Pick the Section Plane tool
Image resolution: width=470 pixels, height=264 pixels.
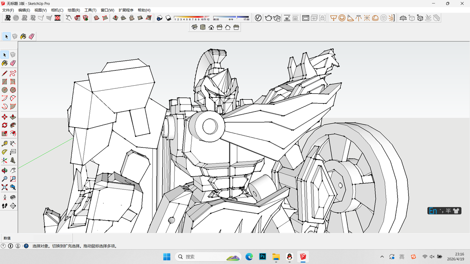coord(13,206)
